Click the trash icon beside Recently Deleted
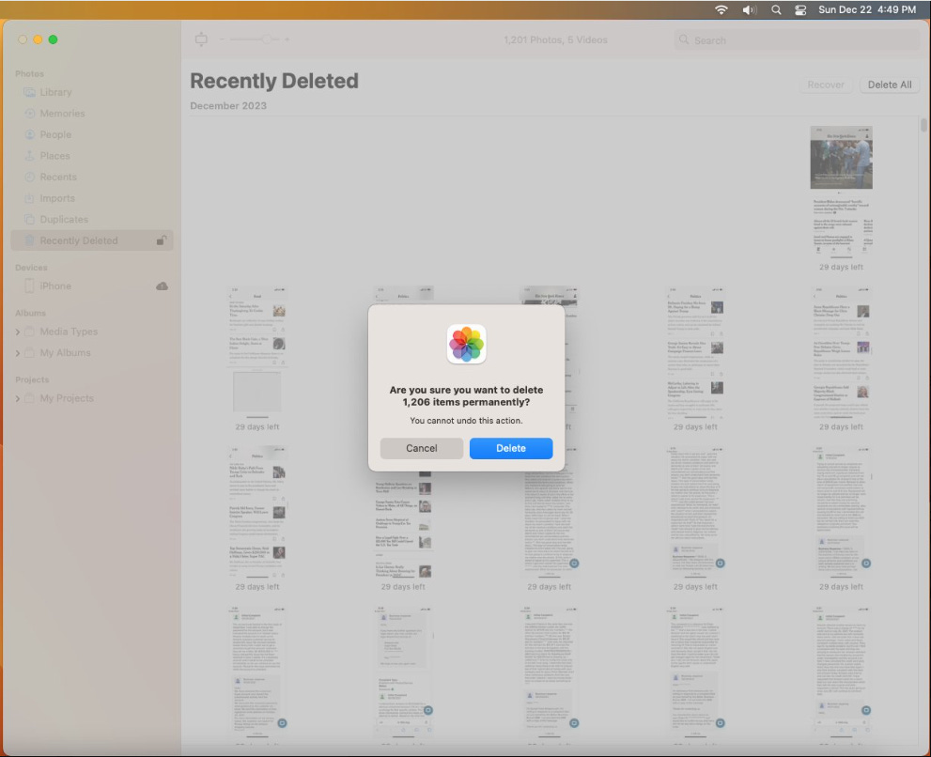The width and height of the screenshot is (931, 757). (x=29, y=240)
